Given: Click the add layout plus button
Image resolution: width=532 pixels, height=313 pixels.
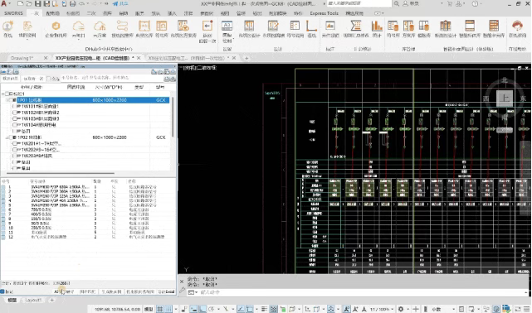Looking at the screenshot, I should click(x=52, y=300).
